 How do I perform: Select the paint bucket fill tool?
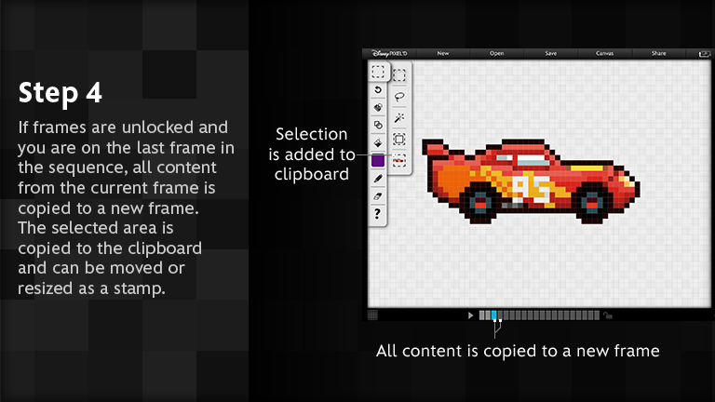378,143
